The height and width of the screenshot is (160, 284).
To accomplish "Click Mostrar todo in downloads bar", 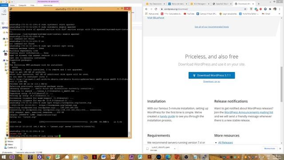I will [x=269, y=148].
